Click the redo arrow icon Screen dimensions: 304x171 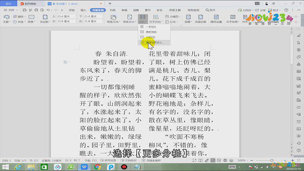(x=56, y=10)
